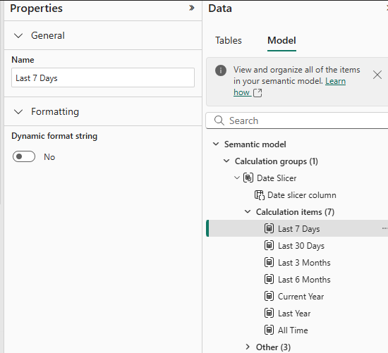
Task: Select Last Year text
Action: 294,314
